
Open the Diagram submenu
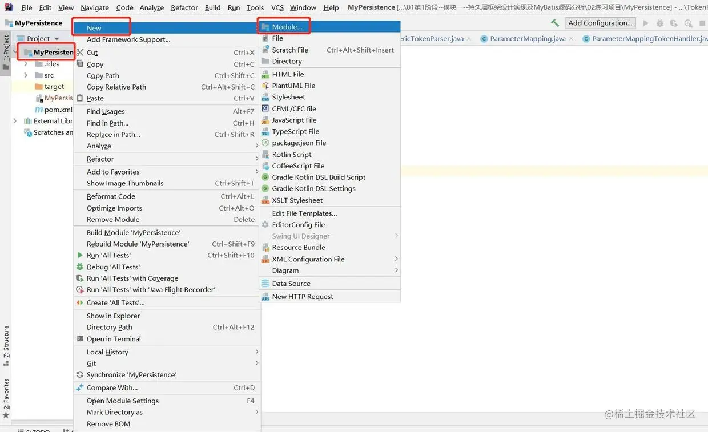pos(329,270)
